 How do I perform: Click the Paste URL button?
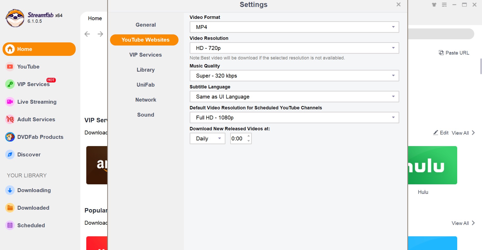(x=454, y=53)
